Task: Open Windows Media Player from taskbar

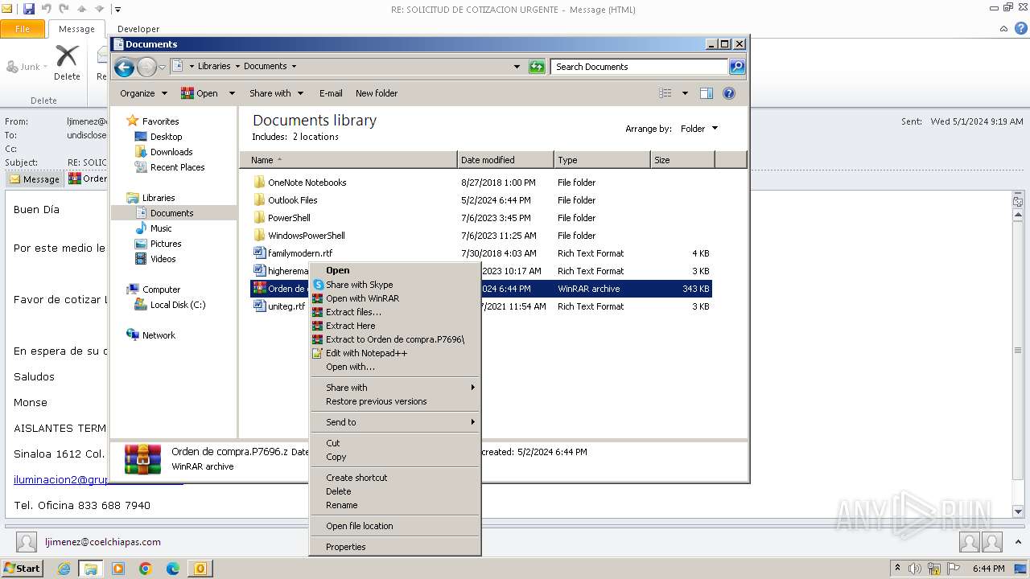Action: pyautogui.click(x=118, y=569)
